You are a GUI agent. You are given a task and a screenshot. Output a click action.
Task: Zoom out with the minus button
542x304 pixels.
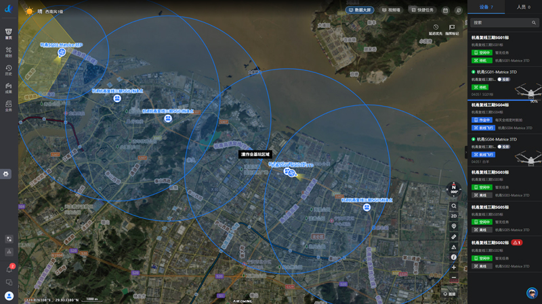(454, 277)
